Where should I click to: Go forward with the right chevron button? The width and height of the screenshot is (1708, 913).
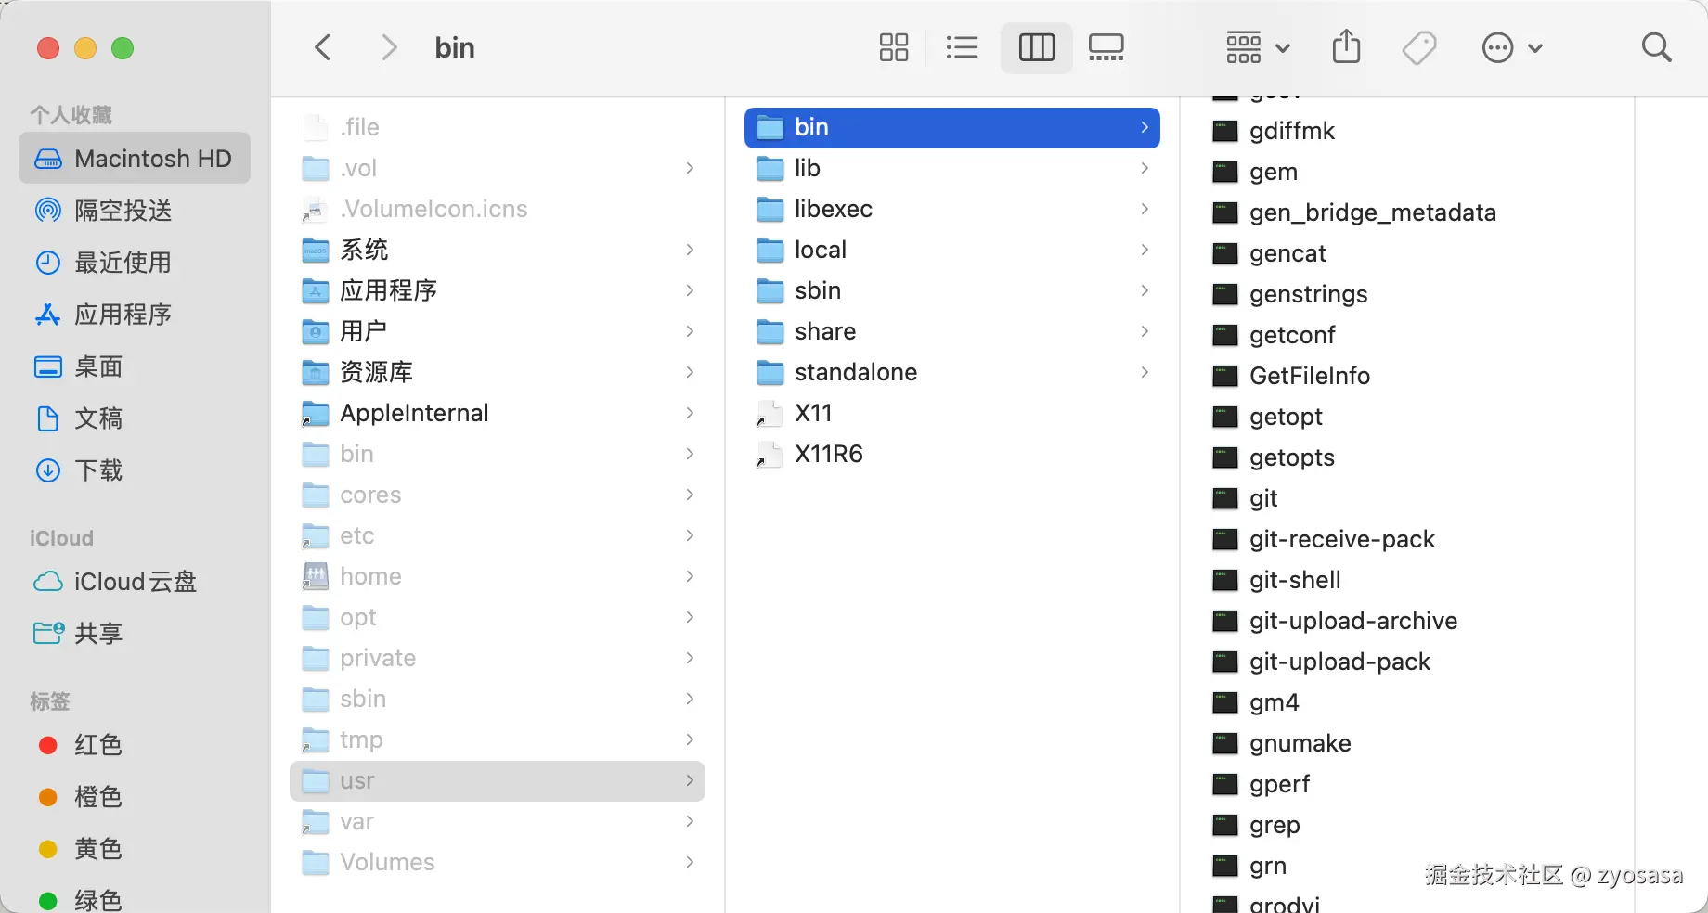pyautogui.click(x=389, y=47)
